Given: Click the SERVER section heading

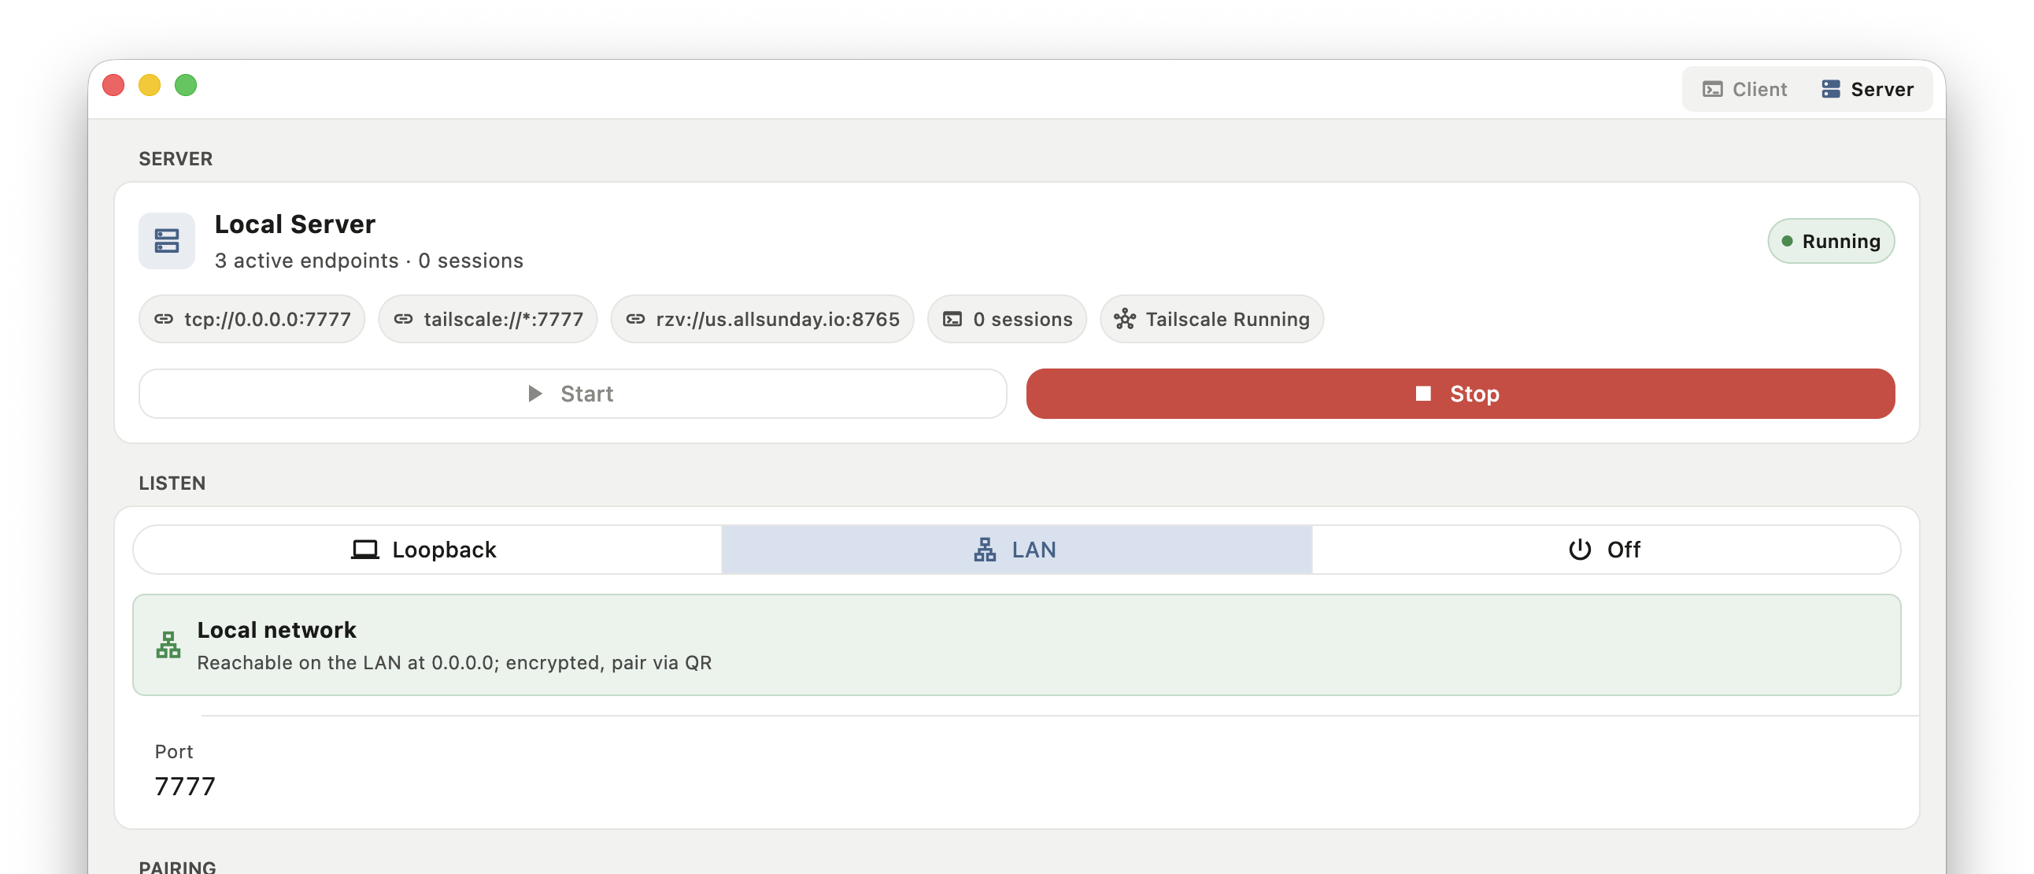Looking at the screenshot, I should coord(176,159).
